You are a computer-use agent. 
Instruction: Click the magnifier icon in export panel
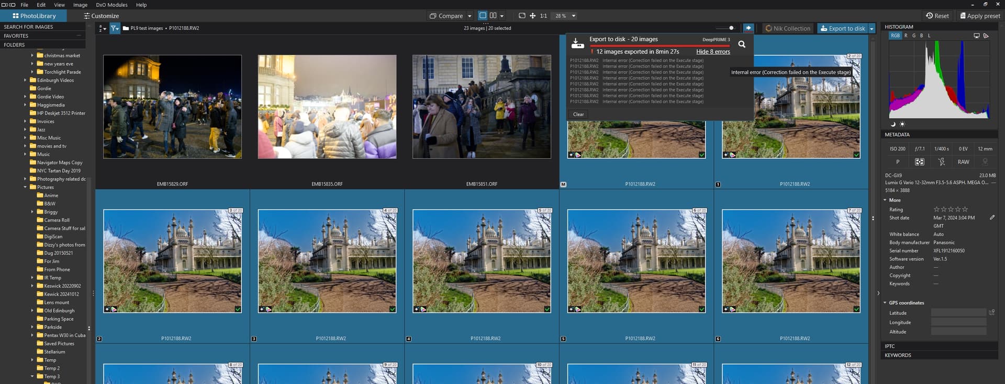click(x=742, y=44)
